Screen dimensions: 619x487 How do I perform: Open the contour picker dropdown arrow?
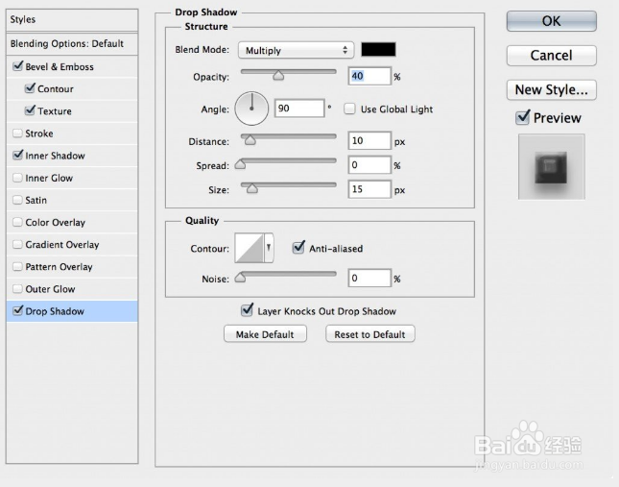click(x=269, y=248)
